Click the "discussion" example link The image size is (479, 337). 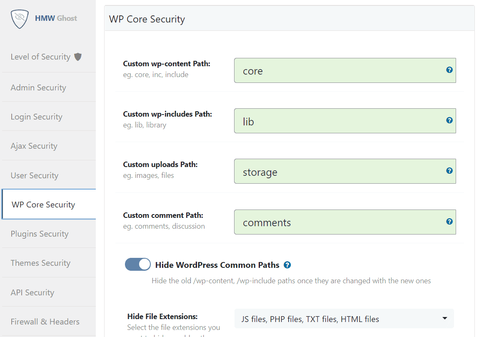click(x=188, y=226)
